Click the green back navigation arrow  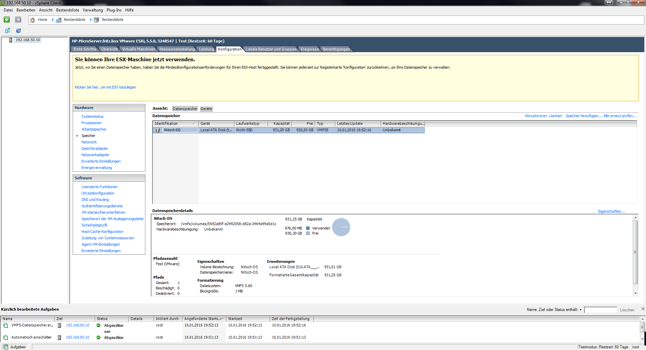click(x=7, y=20)
